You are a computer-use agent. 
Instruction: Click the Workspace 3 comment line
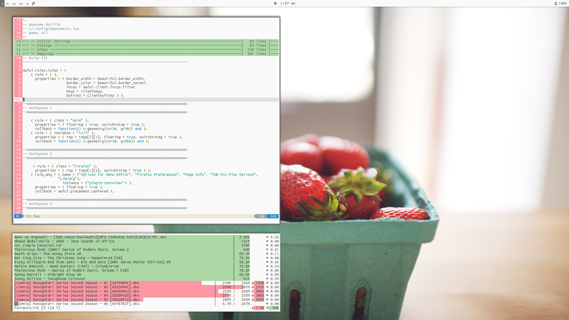pos(37,204)
